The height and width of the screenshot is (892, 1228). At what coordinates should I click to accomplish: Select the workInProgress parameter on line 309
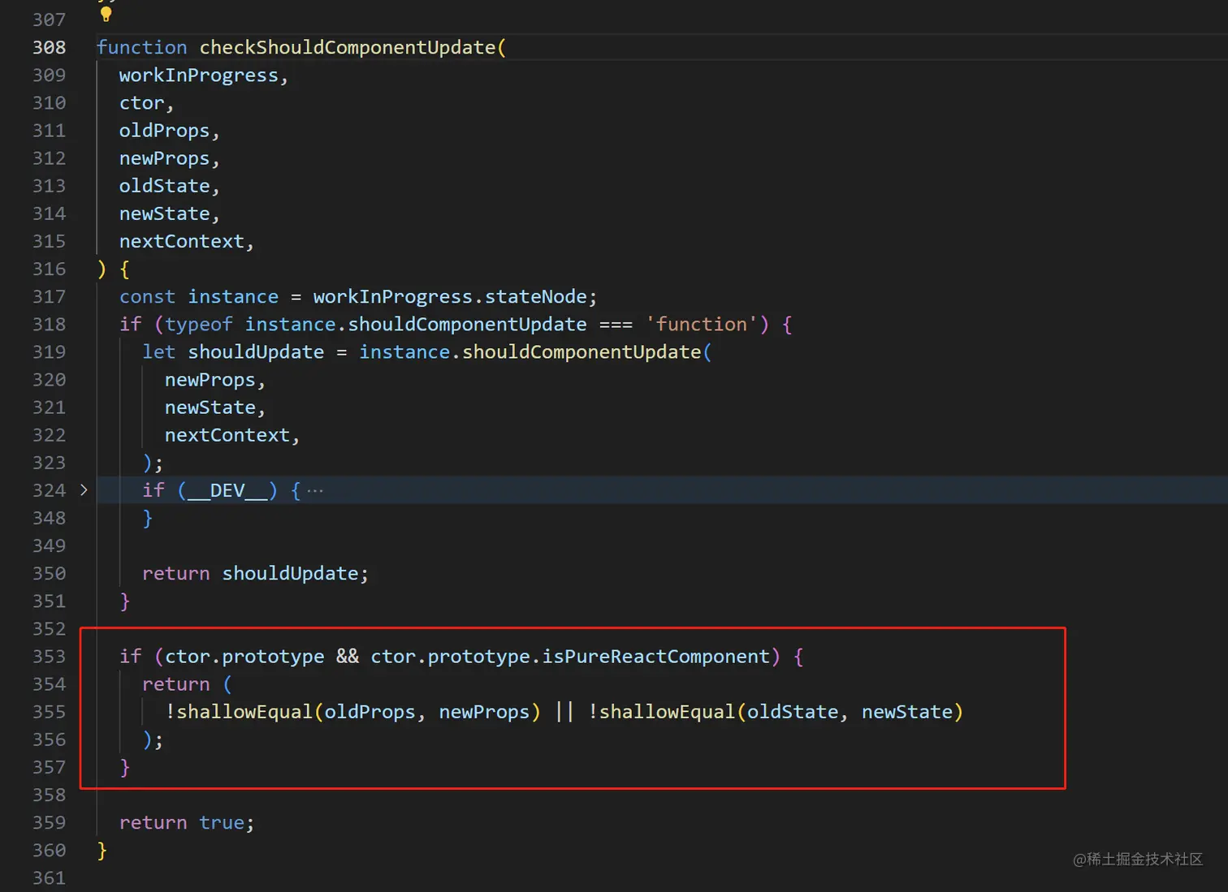click(x=199, y=75)
